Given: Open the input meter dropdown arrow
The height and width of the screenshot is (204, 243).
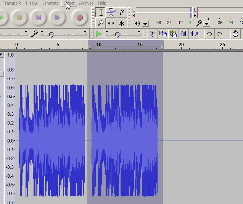Looking at the screenshot, I should [207, 24].
